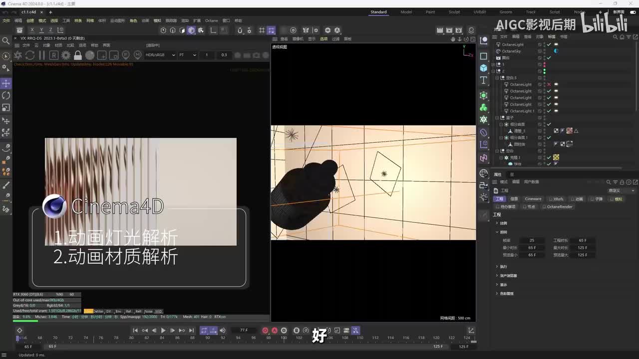The width and height of the screenshot is (639, 359).
Task: Open the 自定义 dropdown in attributes panel
Action: click(622, 190)
